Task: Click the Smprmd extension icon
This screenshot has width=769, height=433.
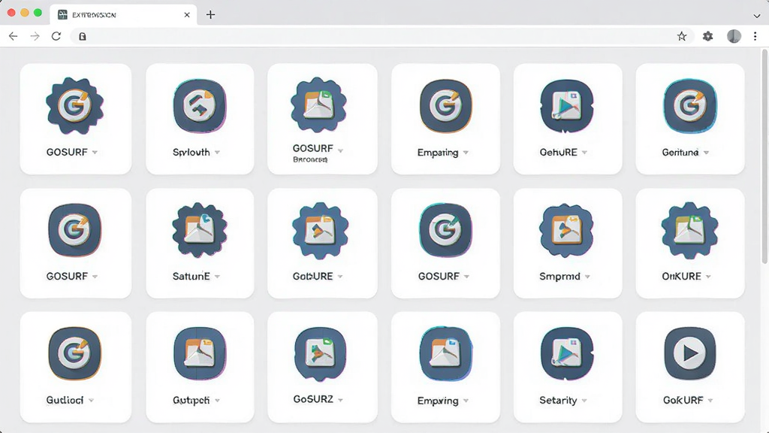Action: (x=566, y=230)
